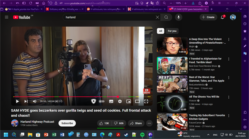Click the progress bar playhead scrubber dot
249x139 pixels.
pyautogui.click(x=118, y=97)
